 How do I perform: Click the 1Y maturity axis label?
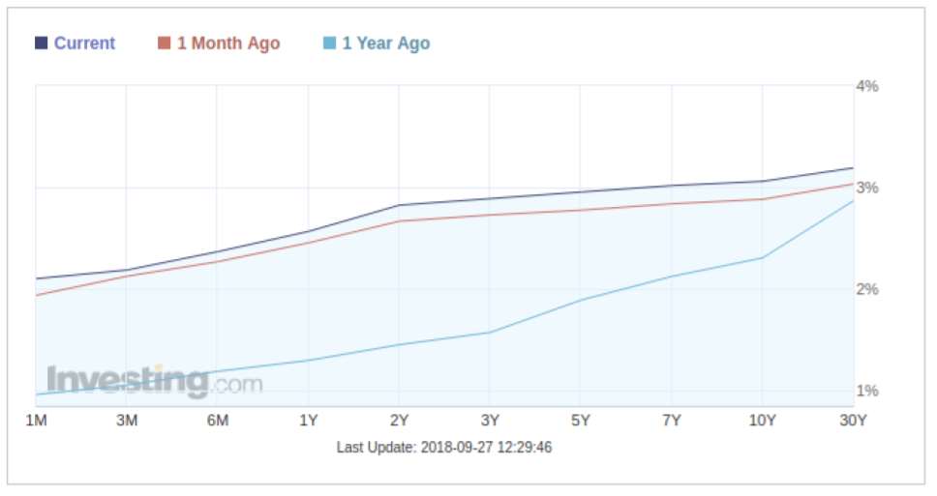pyautogui.click(x=308, y=421)
